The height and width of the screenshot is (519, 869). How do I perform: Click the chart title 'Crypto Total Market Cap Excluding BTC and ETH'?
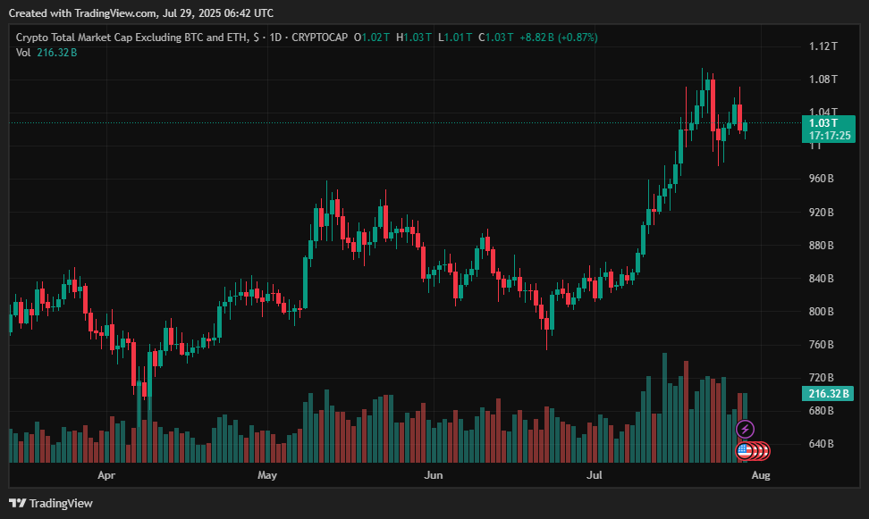point(133,38)
